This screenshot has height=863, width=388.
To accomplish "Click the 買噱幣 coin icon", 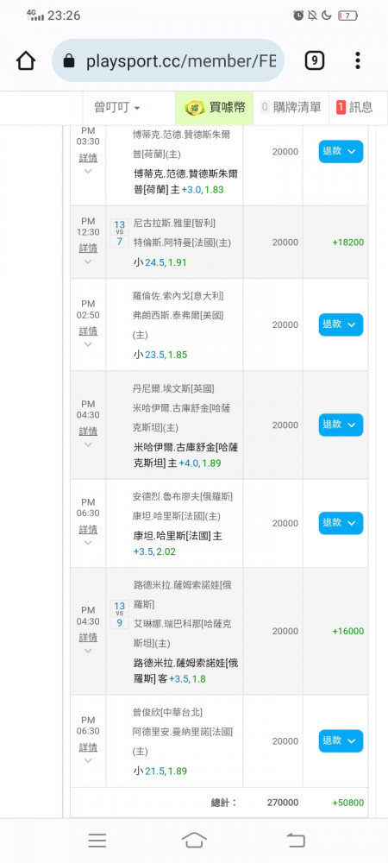I will [195, 107].
